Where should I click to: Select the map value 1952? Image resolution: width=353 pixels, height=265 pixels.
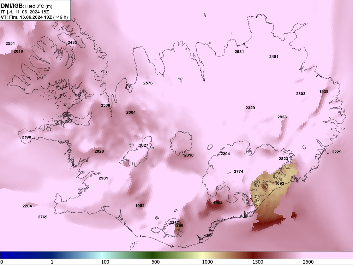coord(140,206)
